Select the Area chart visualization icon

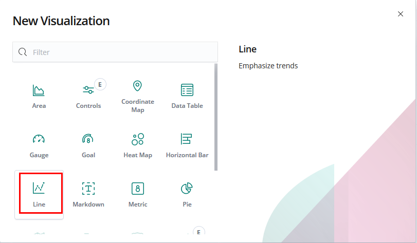click(39, 90)
